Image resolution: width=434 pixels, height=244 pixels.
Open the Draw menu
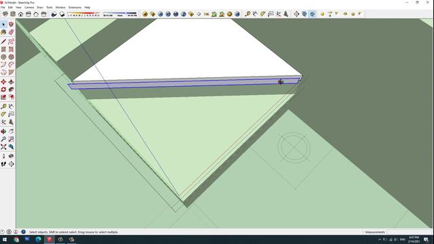pos(40,7)
